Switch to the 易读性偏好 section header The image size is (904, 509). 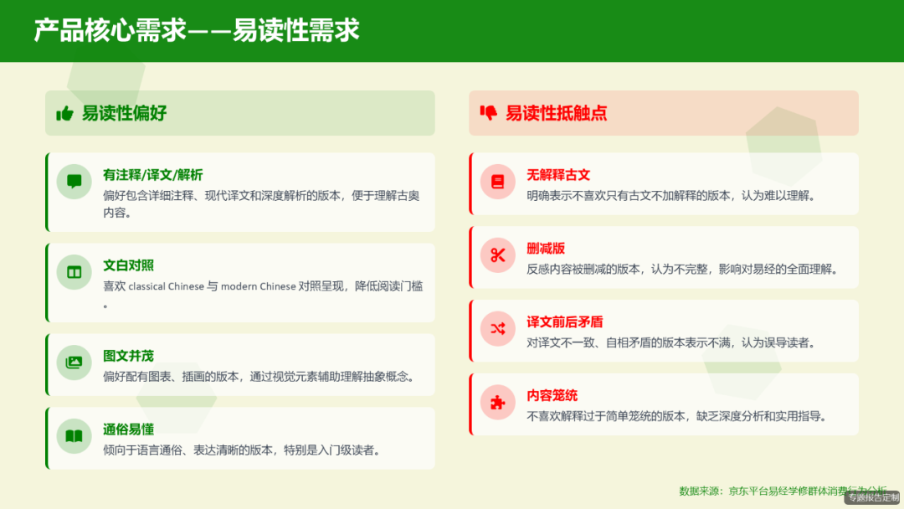126,114
